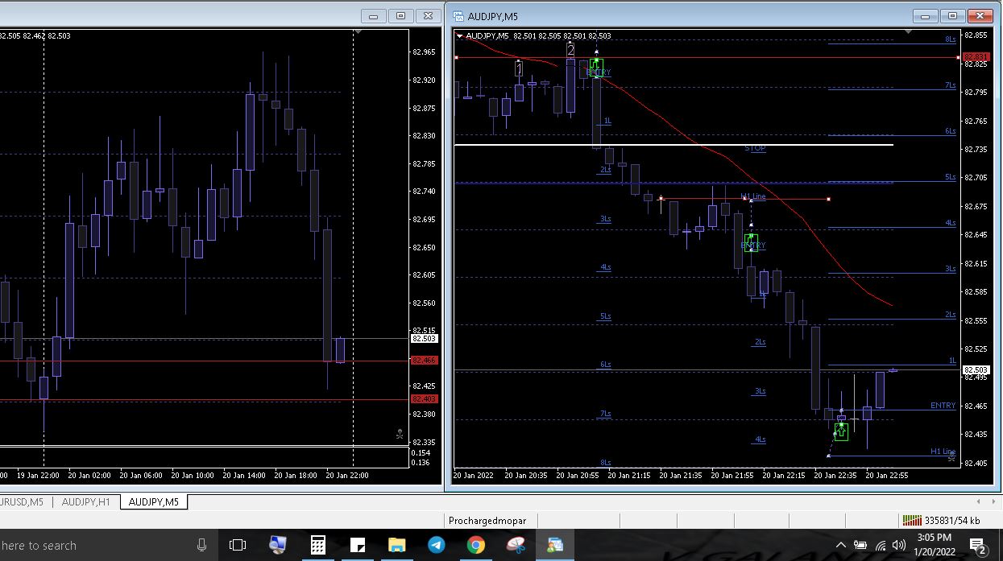1003x561 pixels.
Task: Open Google Chrome from the taskbar
Action: pos(476,545)
